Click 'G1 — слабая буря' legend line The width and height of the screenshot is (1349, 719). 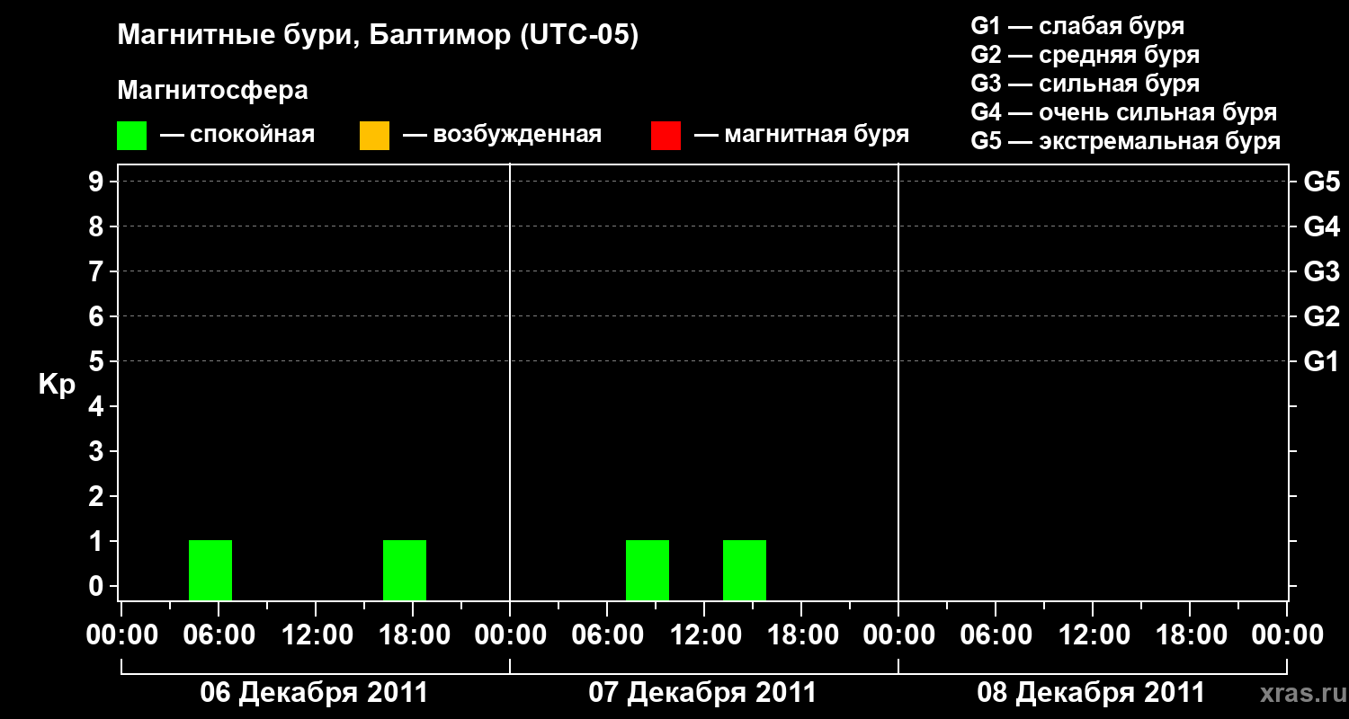pyautogui.click(x=1077, y=26)
